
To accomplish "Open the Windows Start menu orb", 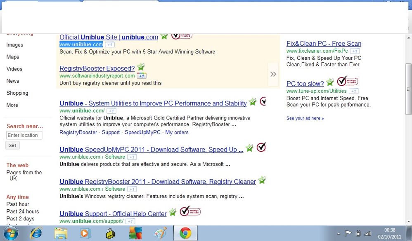I will (x=11, y=233).
